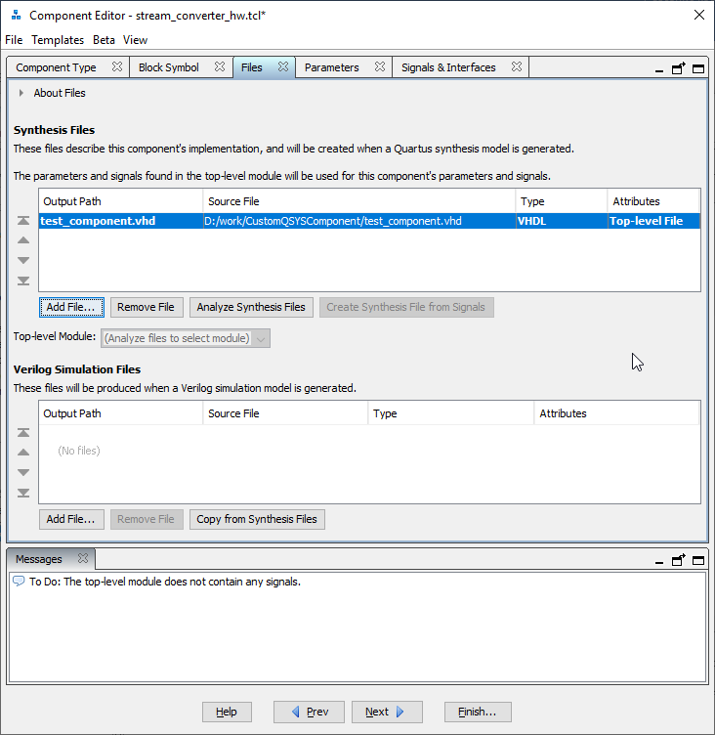Open the View menu

pos(136,40)
